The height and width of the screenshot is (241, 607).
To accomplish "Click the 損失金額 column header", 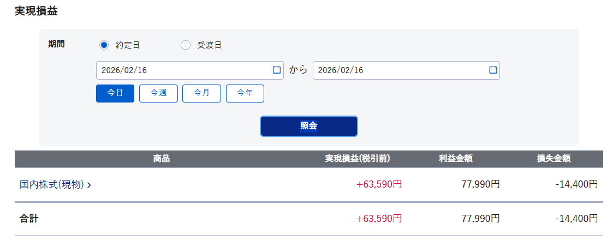I will point(554,159).
